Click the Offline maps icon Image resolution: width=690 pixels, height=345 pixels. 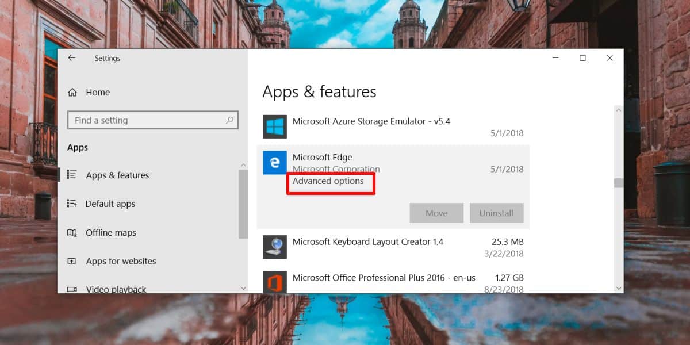coord(72,233)
